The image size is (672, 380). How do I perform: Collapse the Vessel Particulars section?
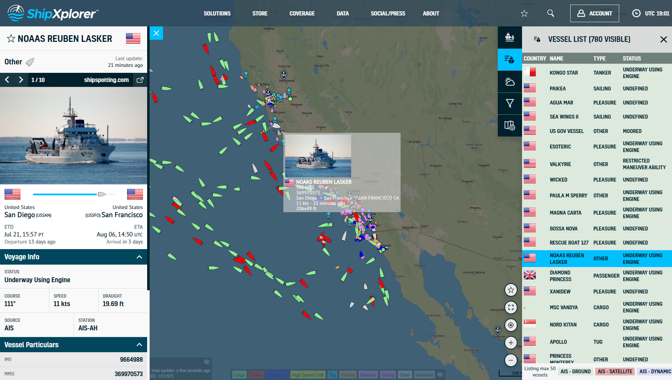[x=139, y=345]
